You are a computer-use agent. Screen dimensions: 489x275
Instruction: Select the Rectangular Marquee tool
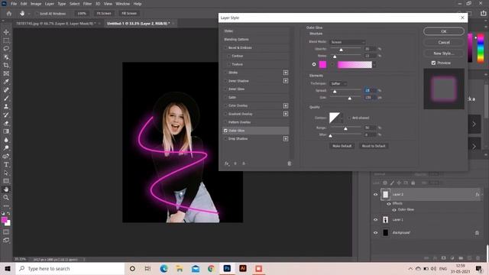tap(6, 40)
